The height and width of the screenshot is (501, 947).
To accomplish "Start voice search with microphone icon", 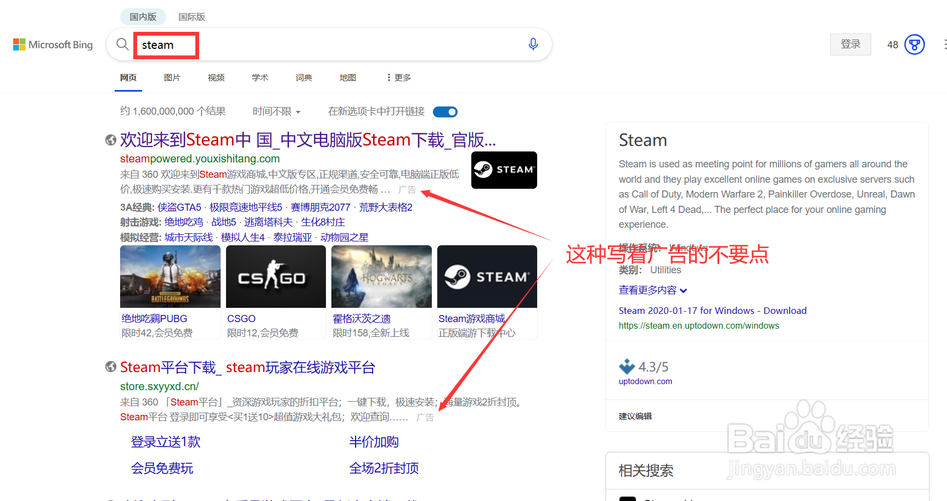I will [533, 44].
